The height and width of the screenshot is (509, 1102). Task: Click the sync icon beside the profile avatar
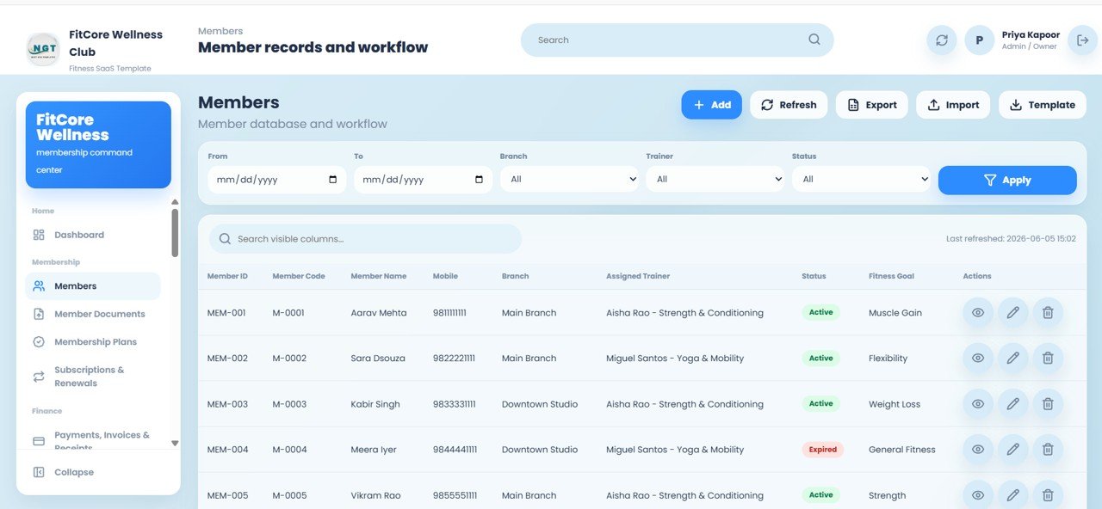942,40
